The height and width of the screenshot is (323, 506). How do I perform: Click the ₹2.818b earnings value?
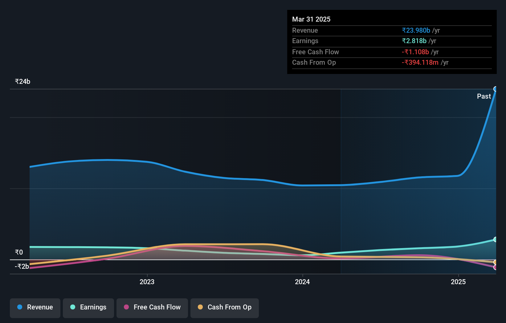click(414, 41)
